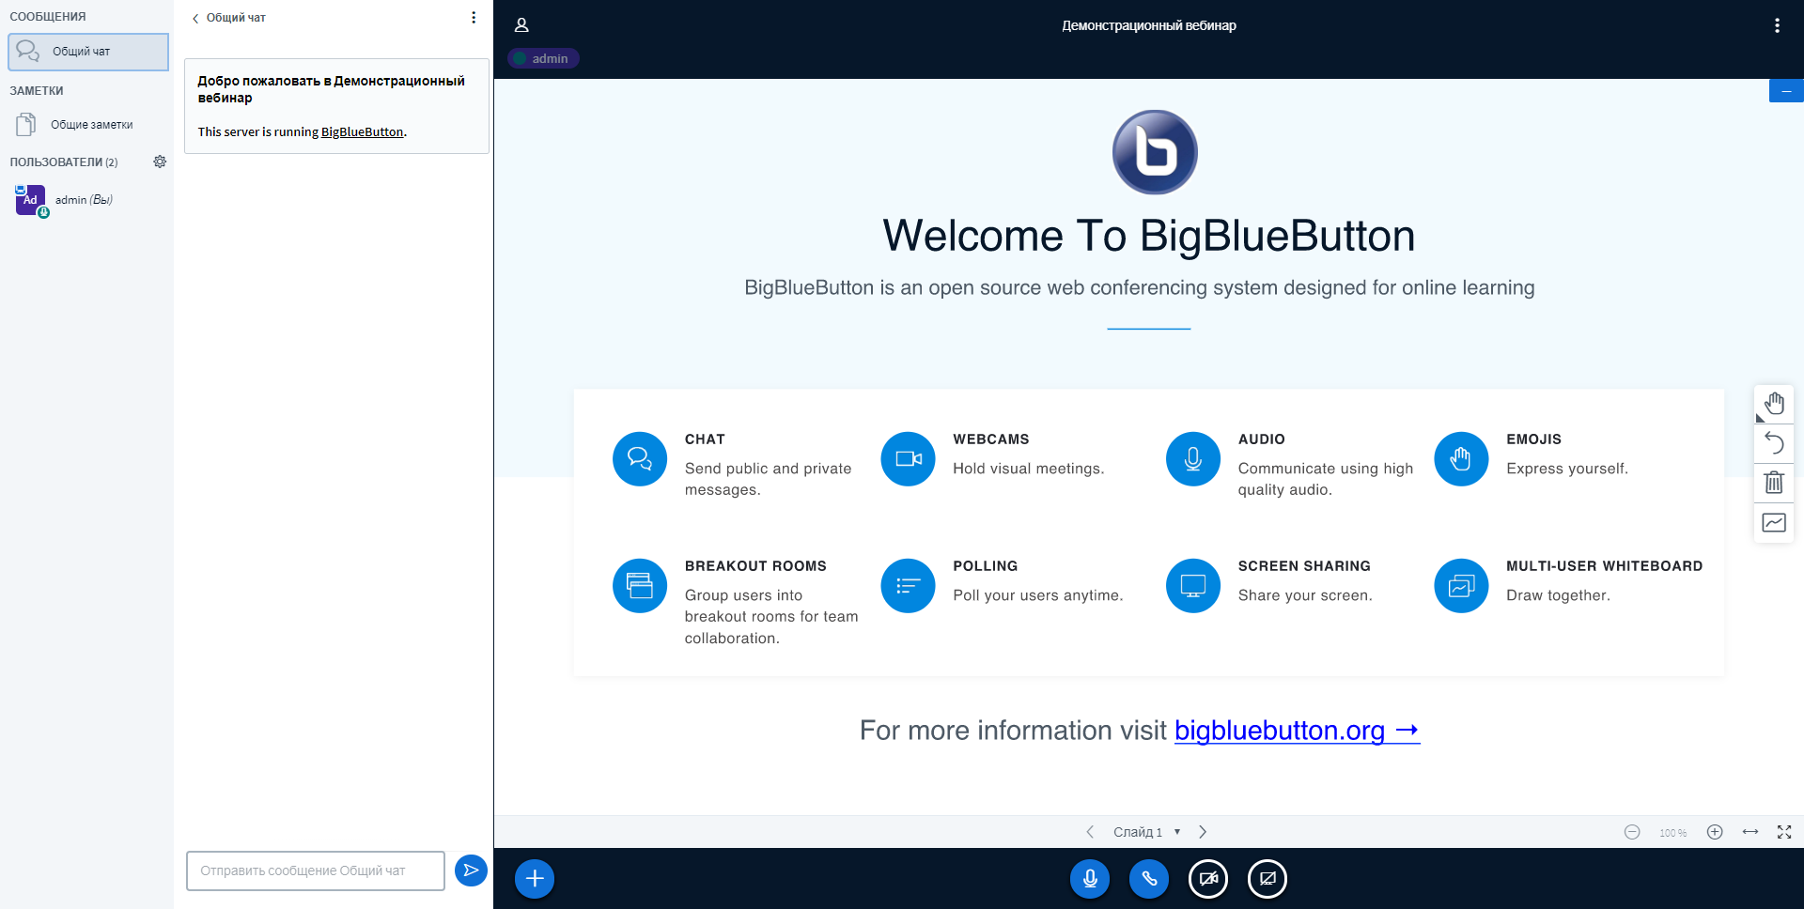
Task: Click the admin talking indicator badge
Action: coord(543,58)
